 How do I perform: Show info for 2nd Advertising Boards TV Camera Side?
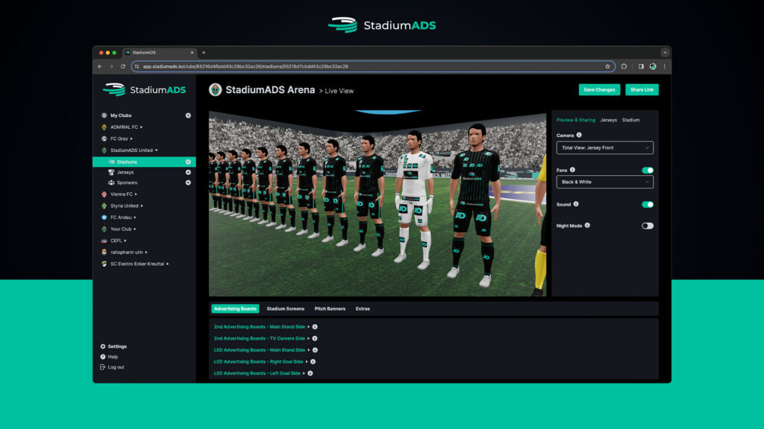click(x=315, y=339)
